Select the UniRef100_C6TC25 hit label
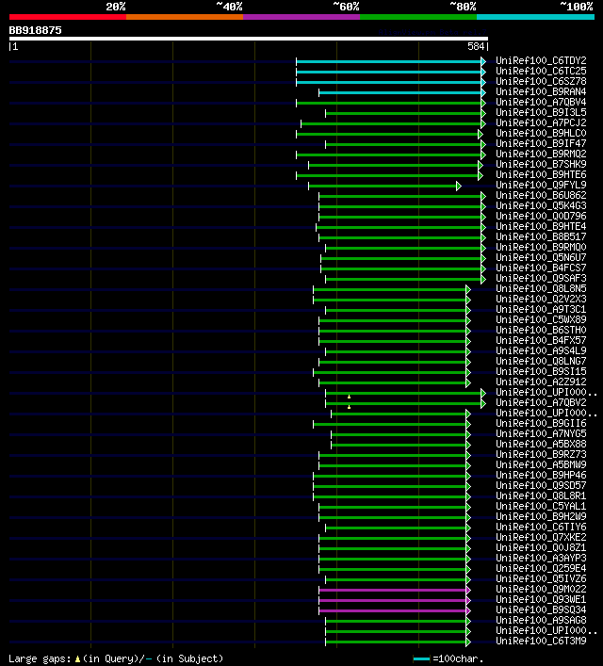The image size is (603, 666). click(x=541, y=71)
